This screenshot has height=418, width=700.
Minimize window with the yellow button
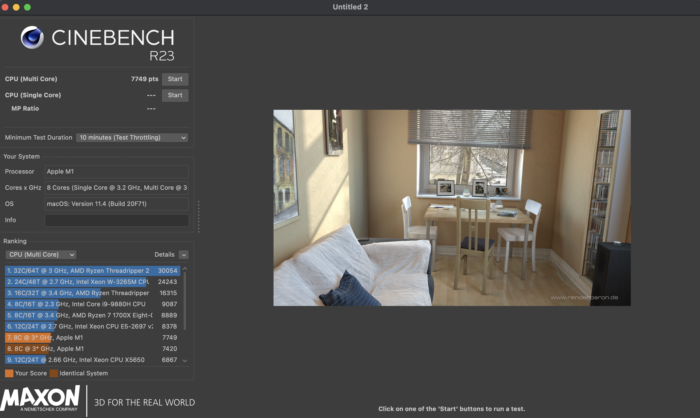pyautogui.click(x=16, y=7)
